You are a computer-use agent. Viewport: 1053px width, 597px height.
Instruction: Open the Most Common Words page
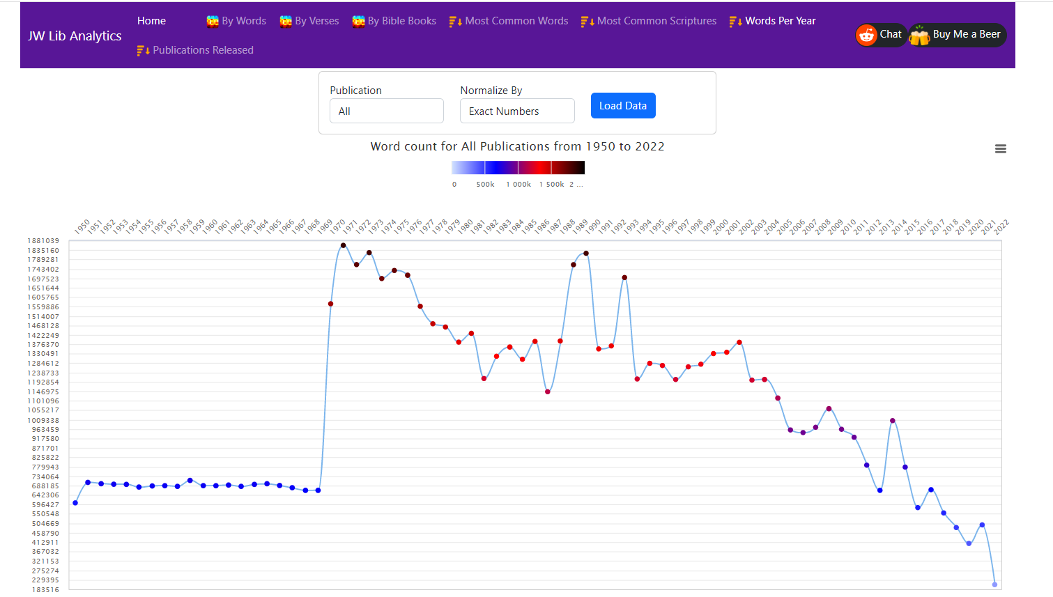(x=509, y=21)
